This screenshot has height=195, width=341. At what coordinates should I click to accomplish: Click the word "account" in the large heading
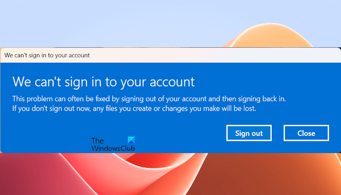coord(171,81)
